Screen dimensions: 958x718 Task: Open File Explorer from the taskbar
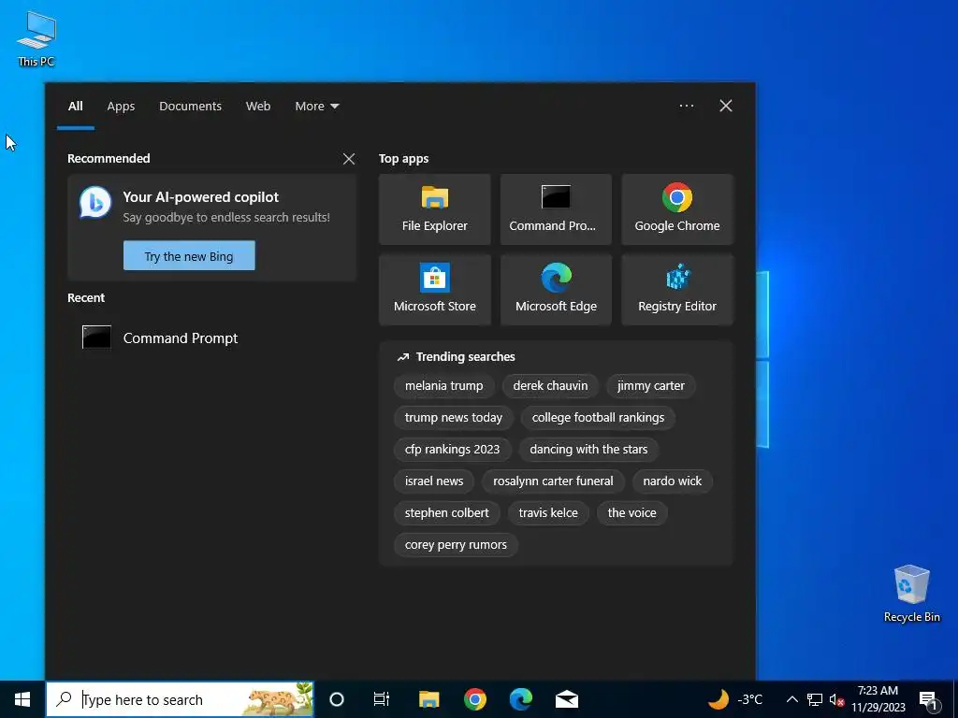[x=428, y=699]
